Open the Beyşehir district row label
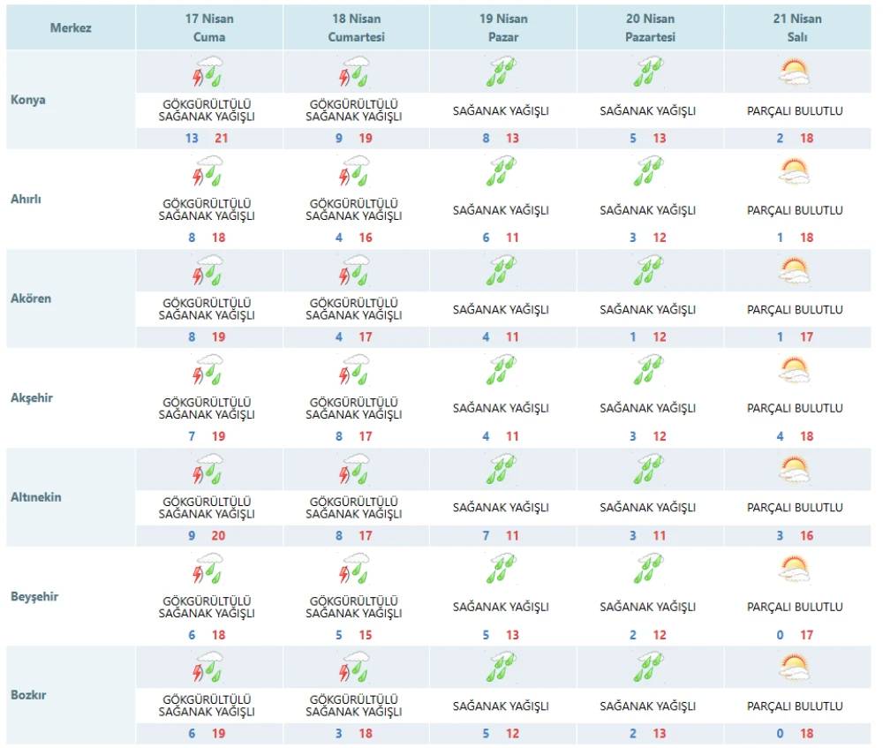This screenshot has width=883, height=748. tap(34, 596)
